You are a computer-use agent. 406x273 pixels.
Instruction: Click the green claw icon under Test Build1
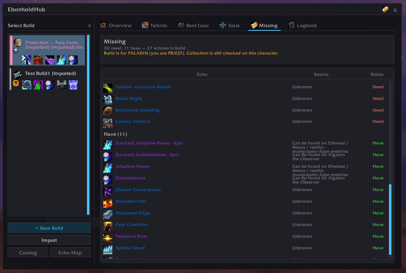(x=38, y=85)
